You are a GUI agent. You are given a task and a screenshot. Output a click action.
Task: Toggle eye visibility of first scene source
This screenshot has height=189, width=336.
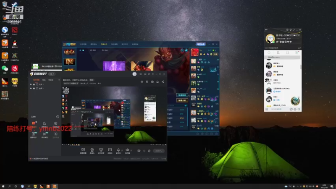(31, 84)
